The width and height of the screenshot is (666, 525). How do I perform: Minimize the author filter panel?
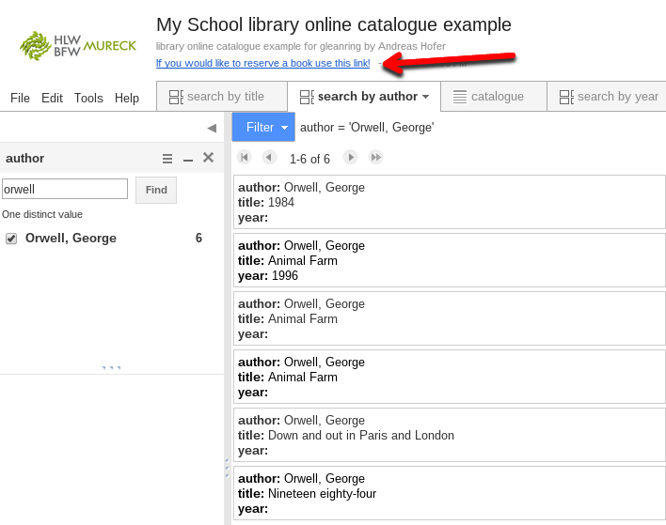click(x=188, y=160)
